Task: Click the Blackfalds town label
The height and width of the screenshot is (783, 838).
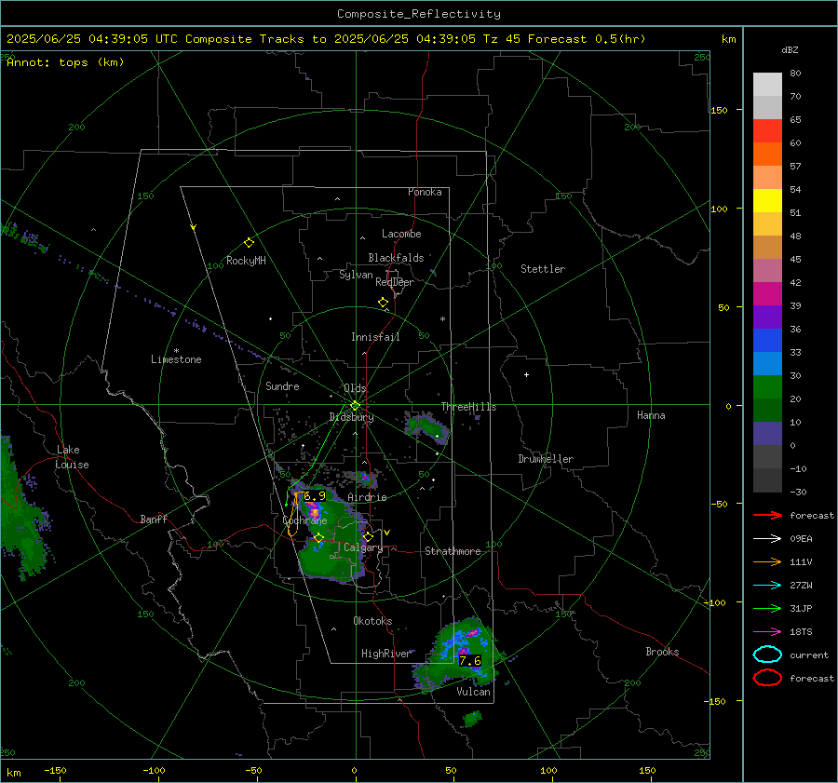Action: pos(396,258)
